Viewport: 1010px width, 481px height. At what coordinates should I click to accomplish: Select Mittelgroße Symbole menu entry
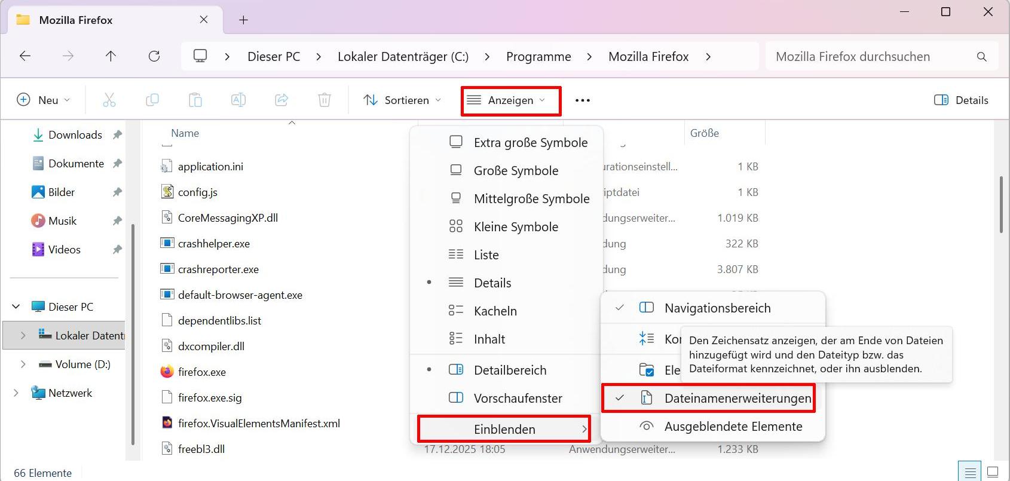tap(506, 199)
